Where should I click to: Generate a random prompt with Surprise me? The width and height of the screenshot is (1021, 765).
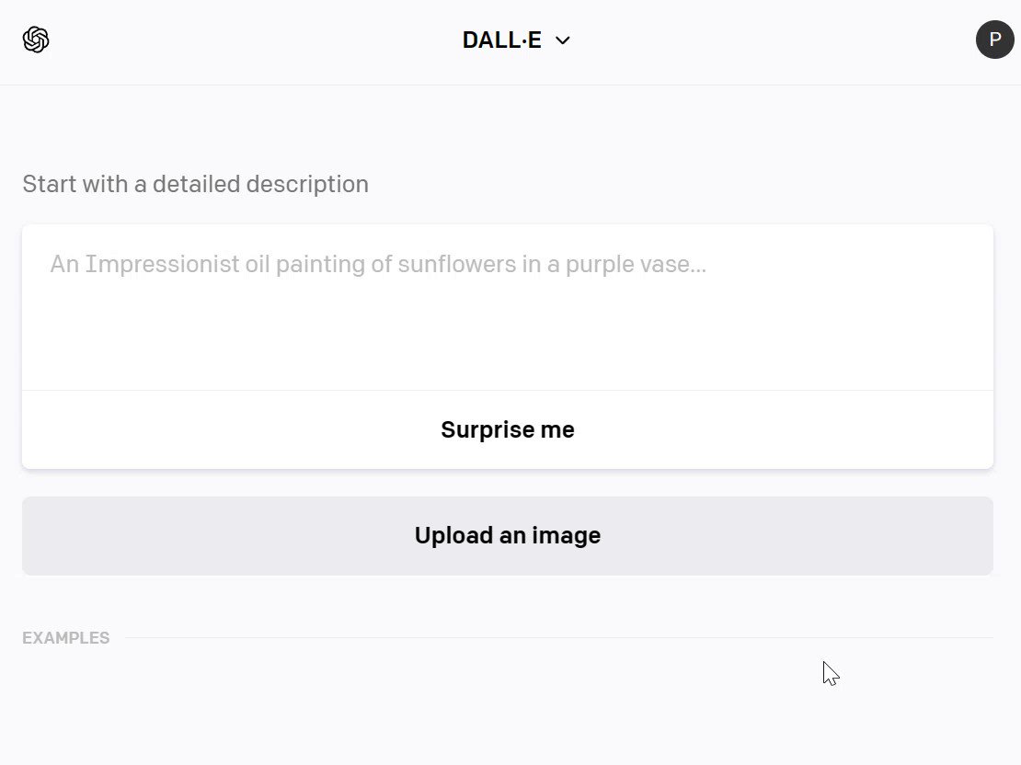click(x=508, y=429)
